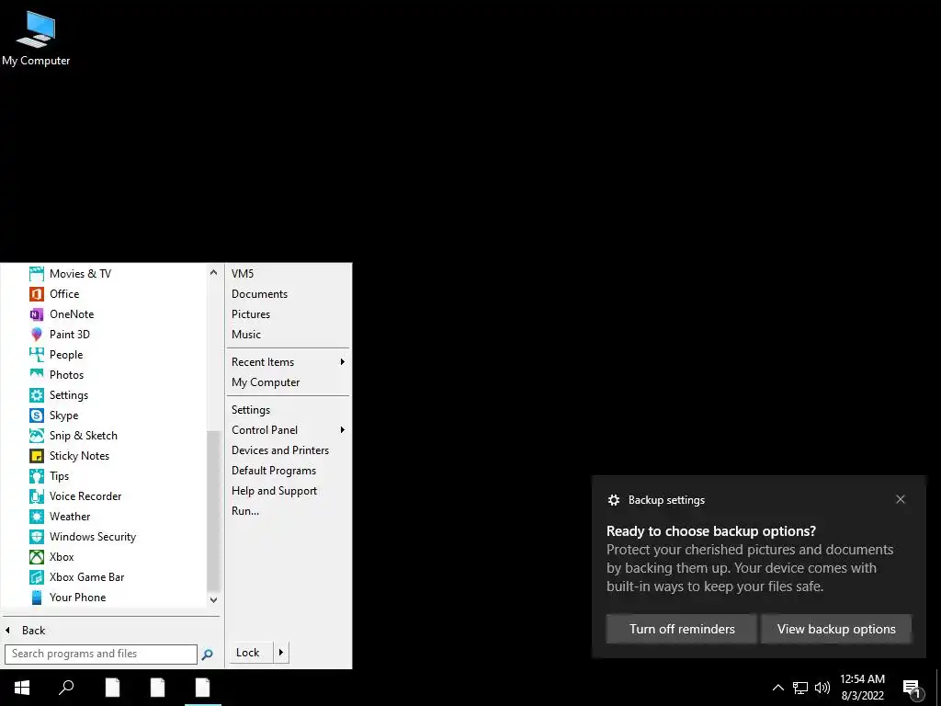
Task: Open the Weather app icon
Action: pyautogui.click(x=37, y=517)
